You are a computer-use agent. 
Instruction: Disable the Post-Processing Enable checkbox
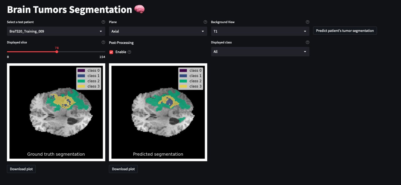point(111,52)
